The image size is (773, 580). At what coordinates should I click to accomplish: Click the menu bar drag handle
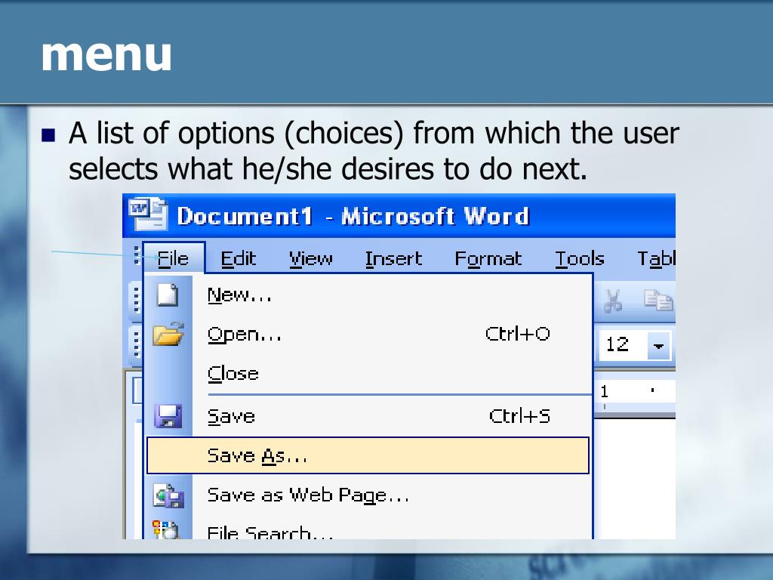pyautogui.click(x=137, y=257)
